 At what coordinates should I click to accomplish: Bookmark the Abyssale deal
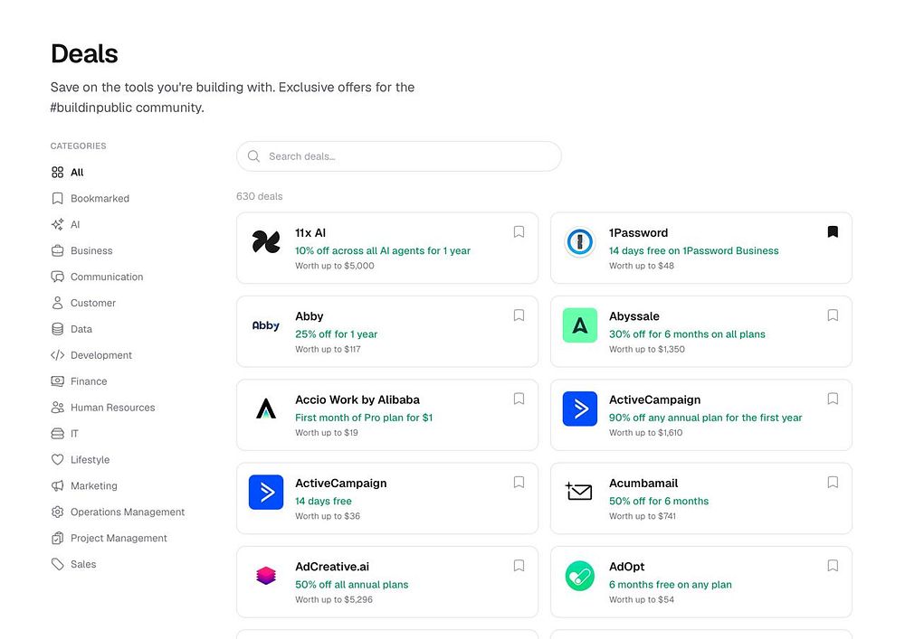(833, 315)
